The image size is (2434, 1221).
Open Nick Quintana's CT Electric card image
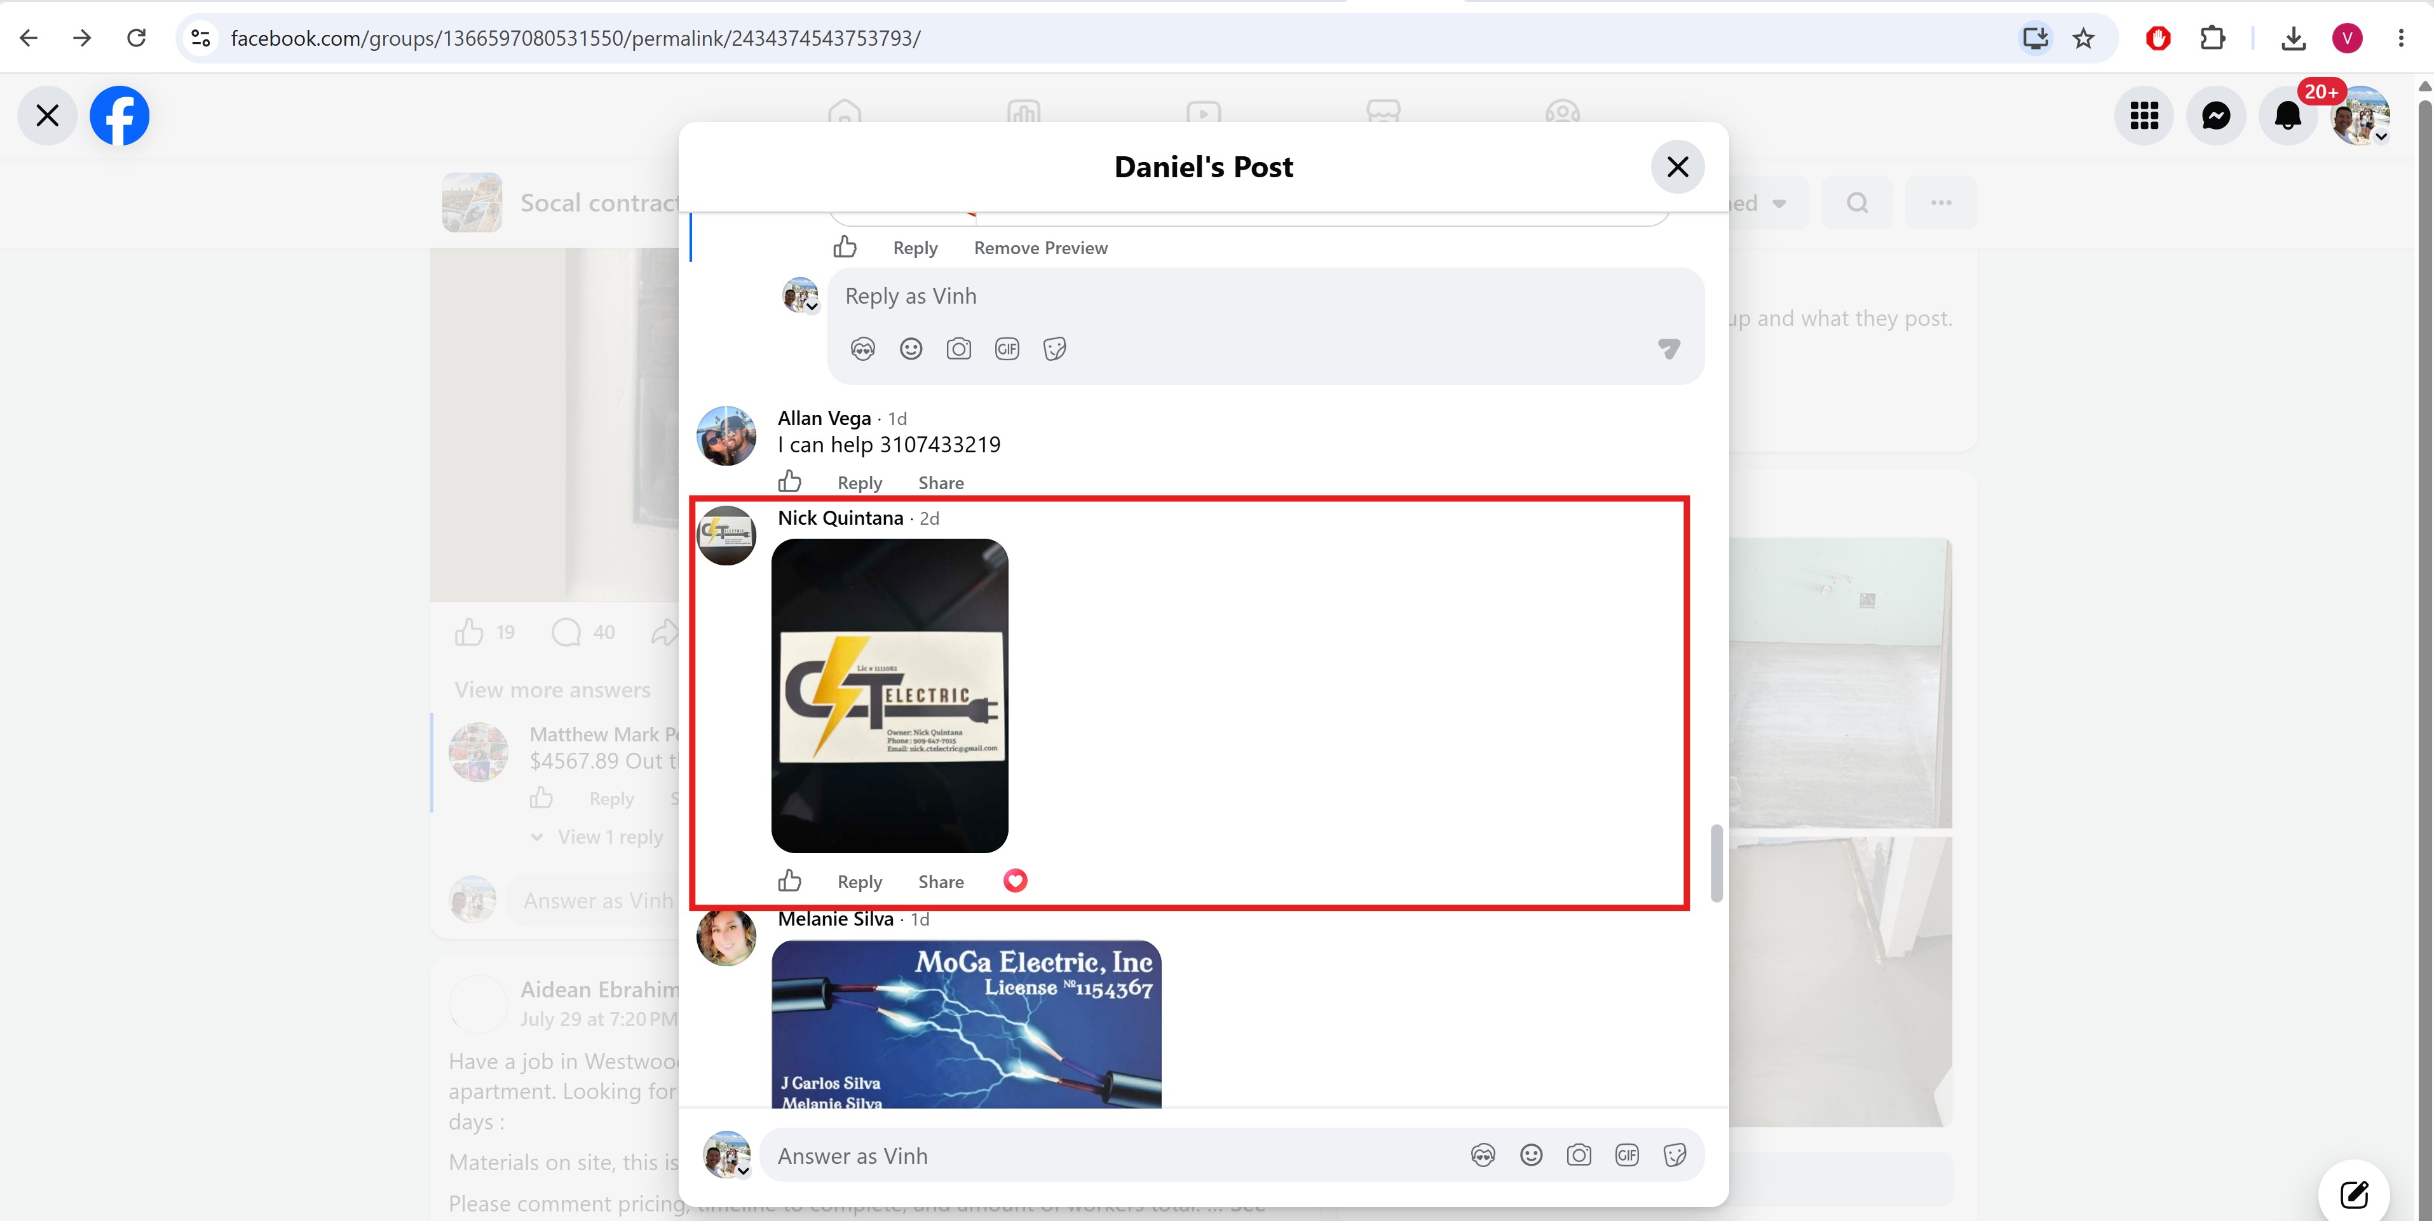pos(889,696)
